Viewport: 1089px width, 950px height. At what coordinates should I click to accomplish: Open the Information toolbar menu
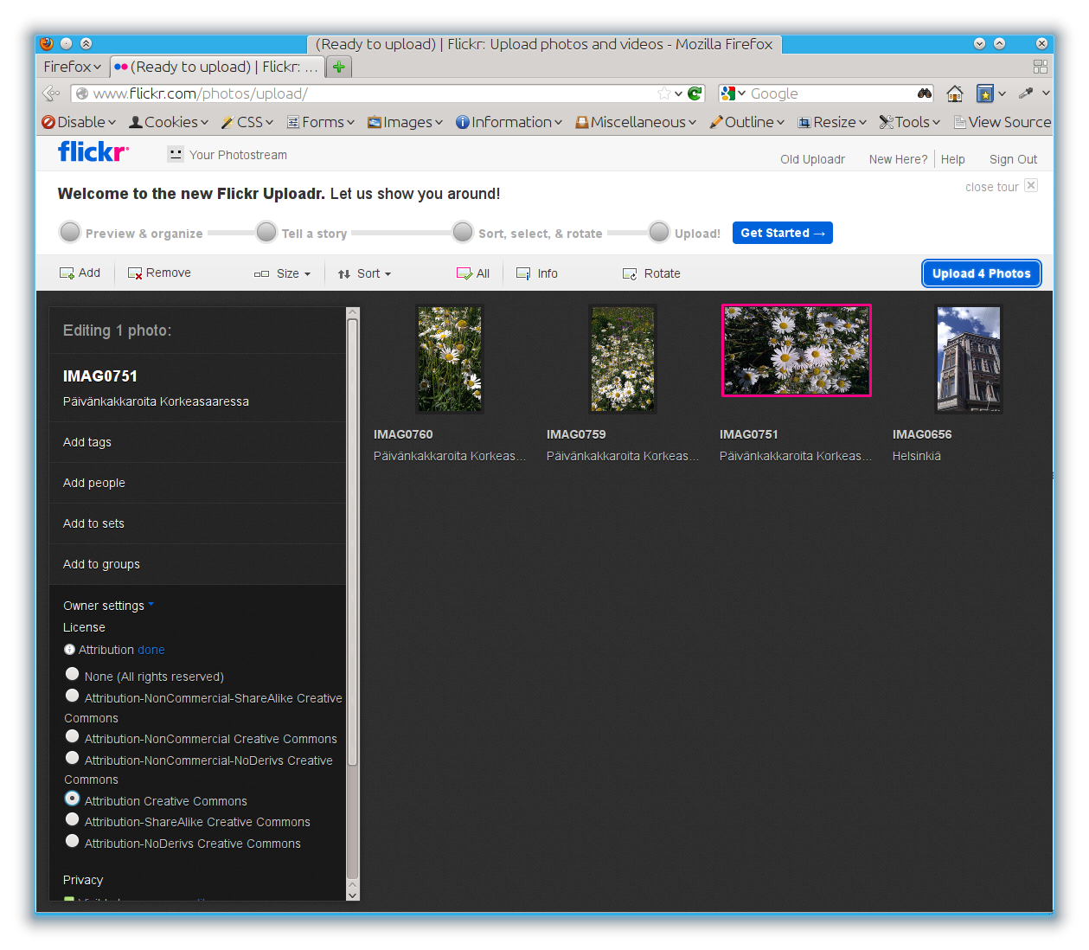509,122
